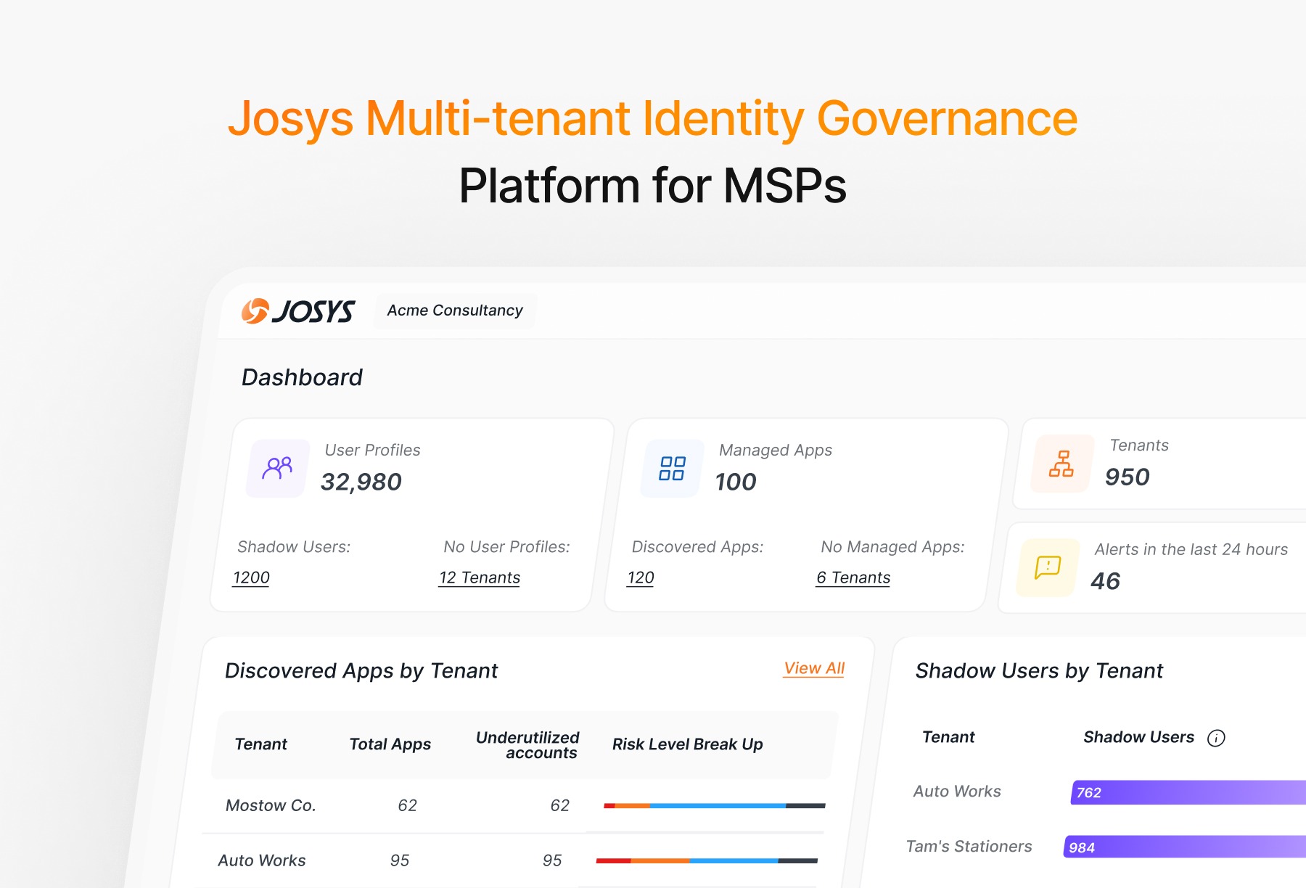Click Tam's Stationers tenant name
This screenshot has width=1306, height=888.
click(x=969, y=847)
